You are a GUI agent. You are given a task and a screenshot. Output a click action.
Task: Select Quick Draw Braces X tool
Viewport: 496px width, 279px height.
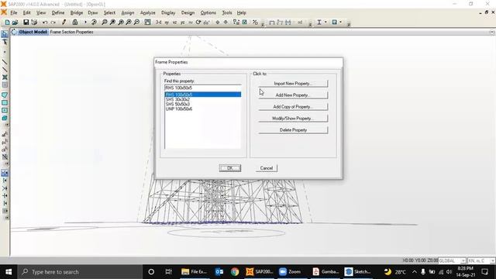click(5, 77)
